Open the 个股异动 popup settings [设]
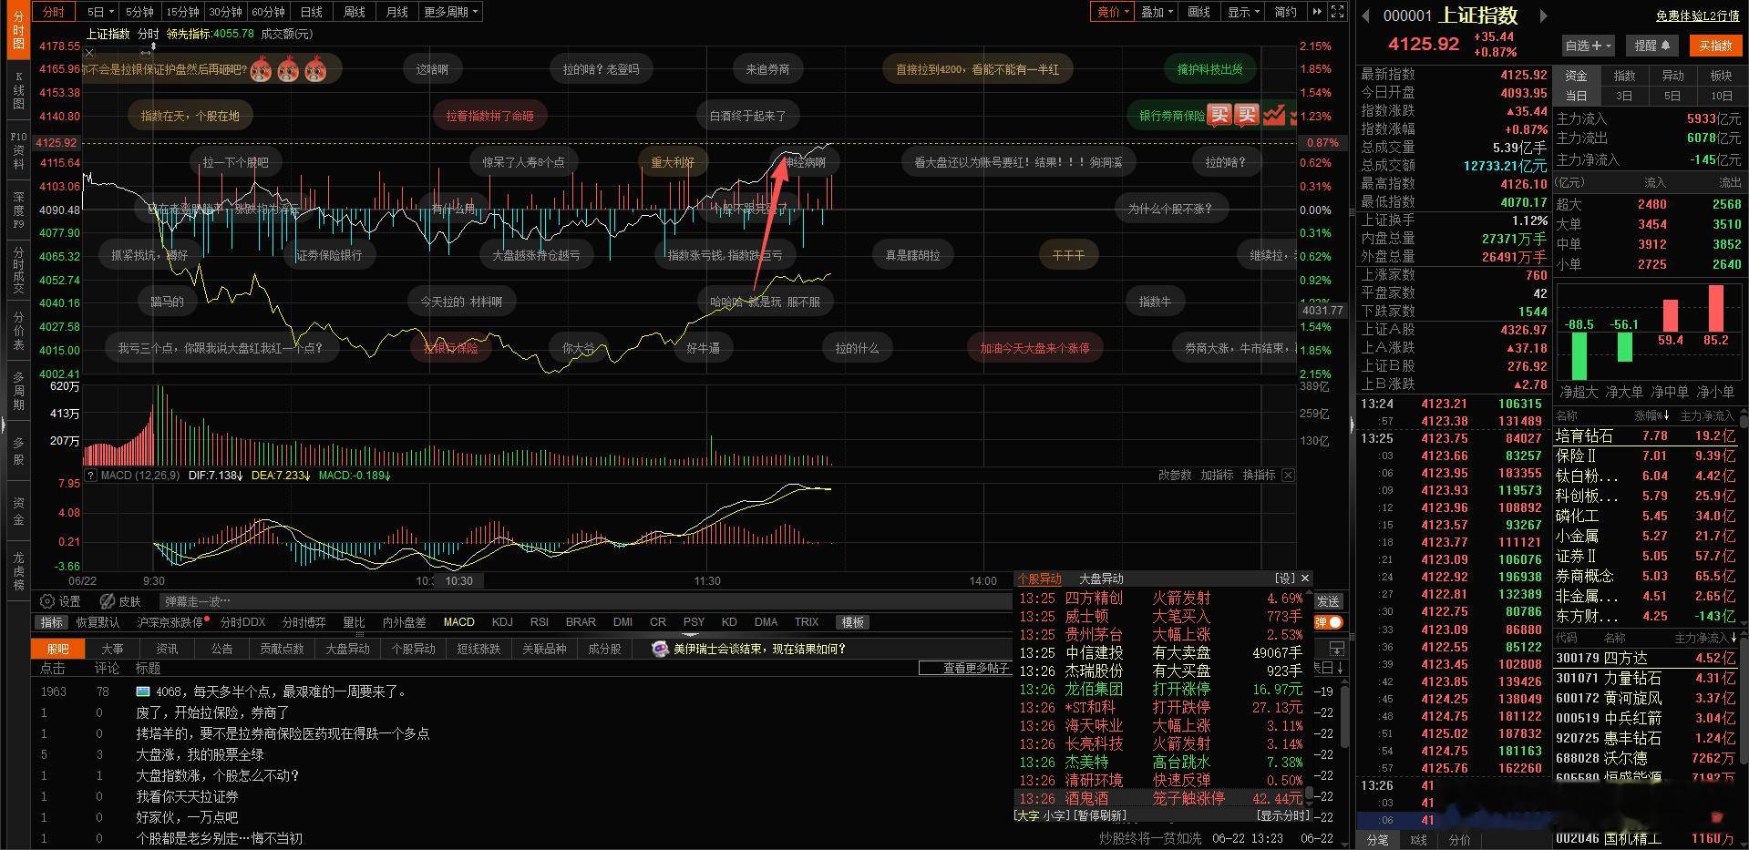Viewport: 1749px width, 850px height. click(x=1284, y=579)
